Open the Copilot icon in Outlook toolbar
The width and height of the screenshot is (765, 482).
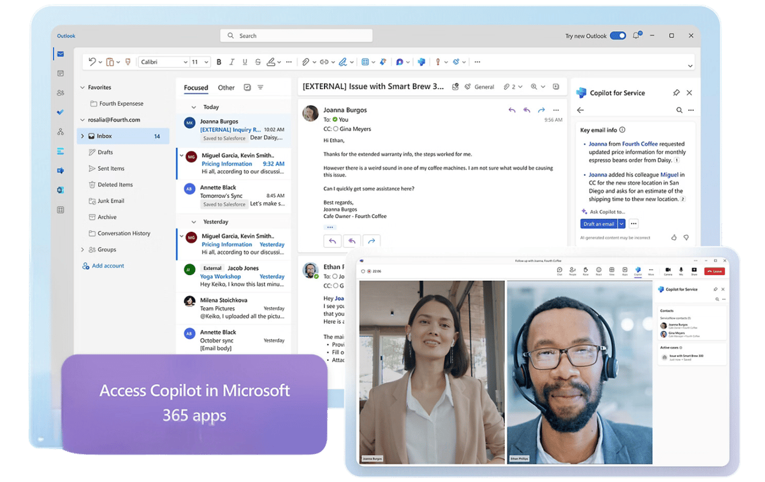click(421, 62)
